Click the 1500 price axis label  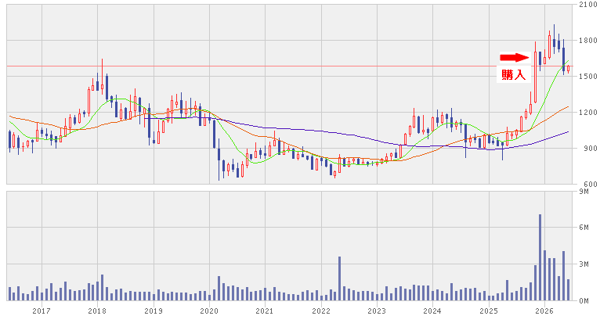588,77
